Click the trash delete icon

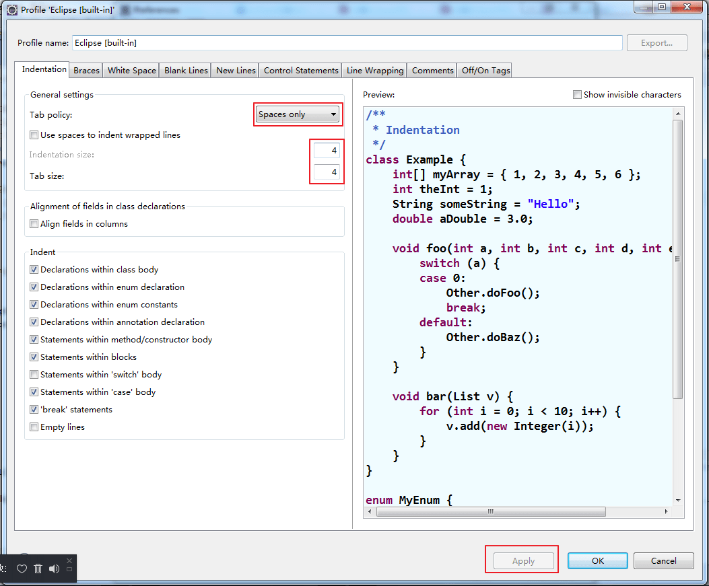tap(38, 569)
